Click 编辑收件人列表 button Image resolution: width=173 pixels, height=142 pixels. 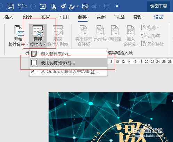58,36
